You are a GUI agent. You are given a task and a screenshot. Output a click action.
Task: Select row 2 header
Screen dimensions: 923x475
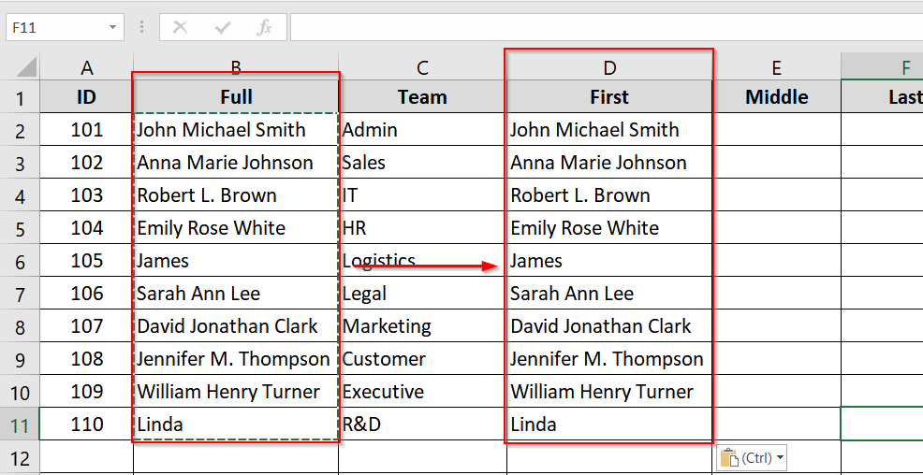pyautogui.click(x=20, y=130)
